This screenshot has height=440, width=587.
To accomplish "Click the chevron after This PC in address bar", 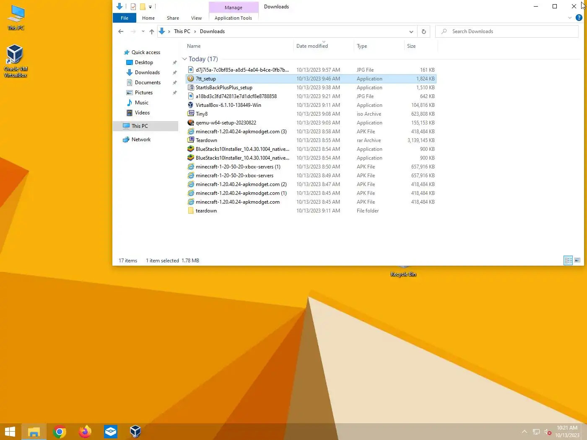I will point(195,31).
